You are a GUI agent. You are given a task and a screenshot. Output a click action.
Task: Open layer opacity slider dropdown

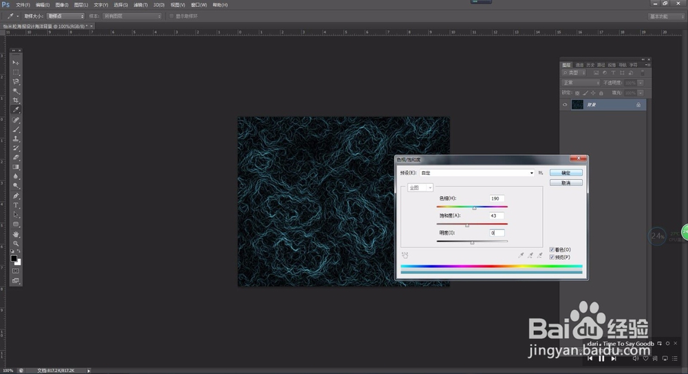coord(641,83)
